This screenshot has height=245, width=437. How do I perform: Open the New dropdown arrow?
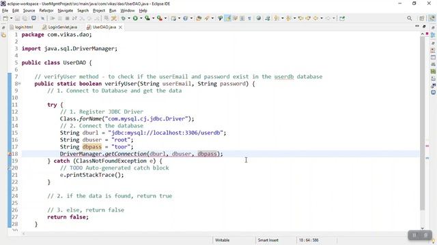(x=11, y=18)
